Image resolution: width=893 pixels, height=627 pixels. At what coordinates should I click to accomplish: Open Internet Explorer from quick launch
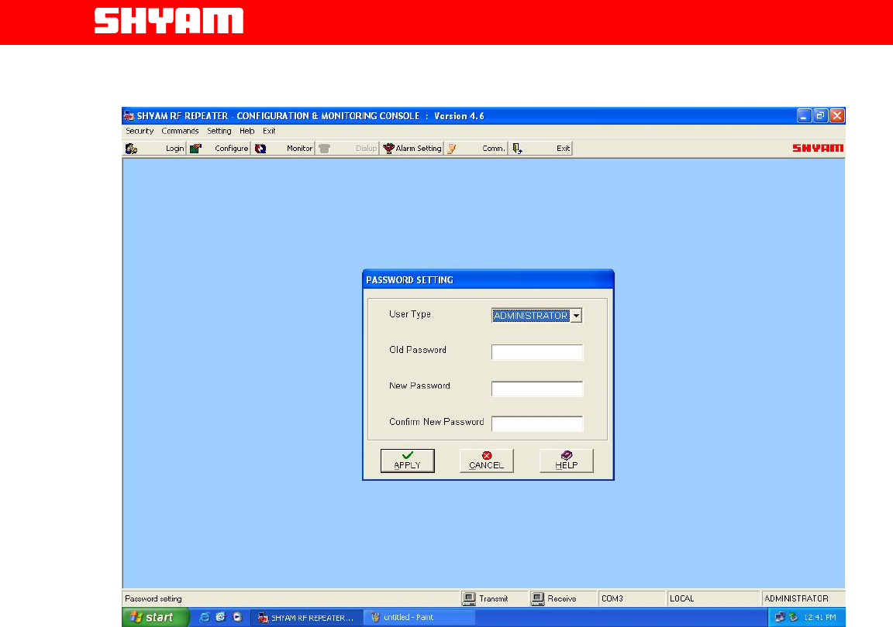[x=205, y=618]
